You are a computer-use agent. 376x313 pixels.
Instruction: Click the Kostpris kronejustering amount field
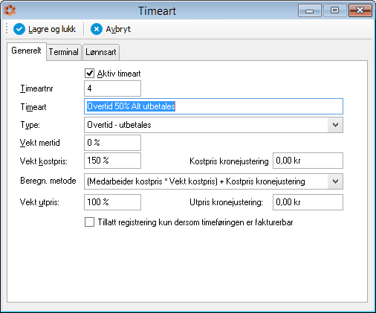coord(308,161)
